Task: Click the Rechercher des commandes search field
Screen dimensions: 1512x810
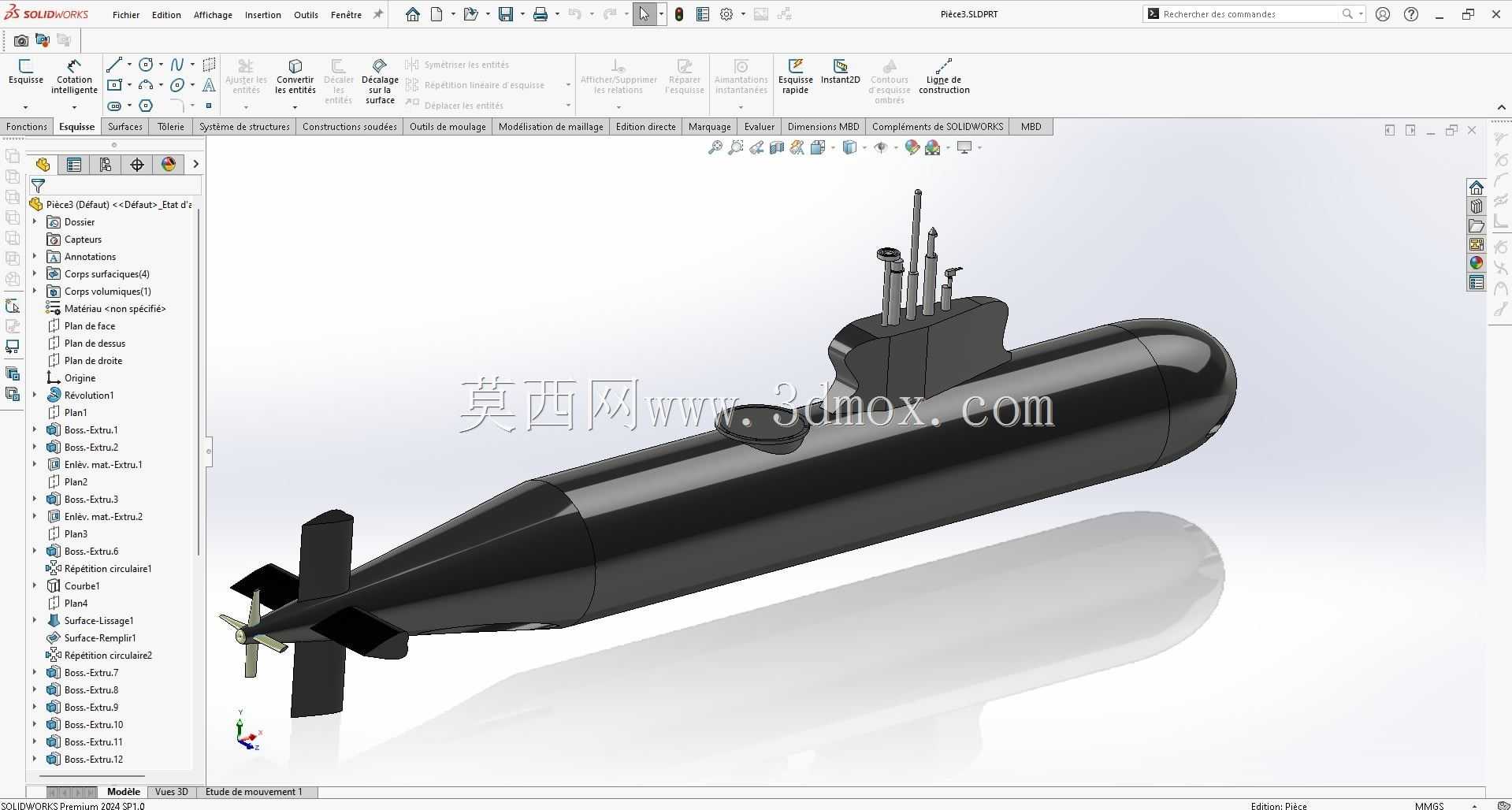Action: (1251, 14)
